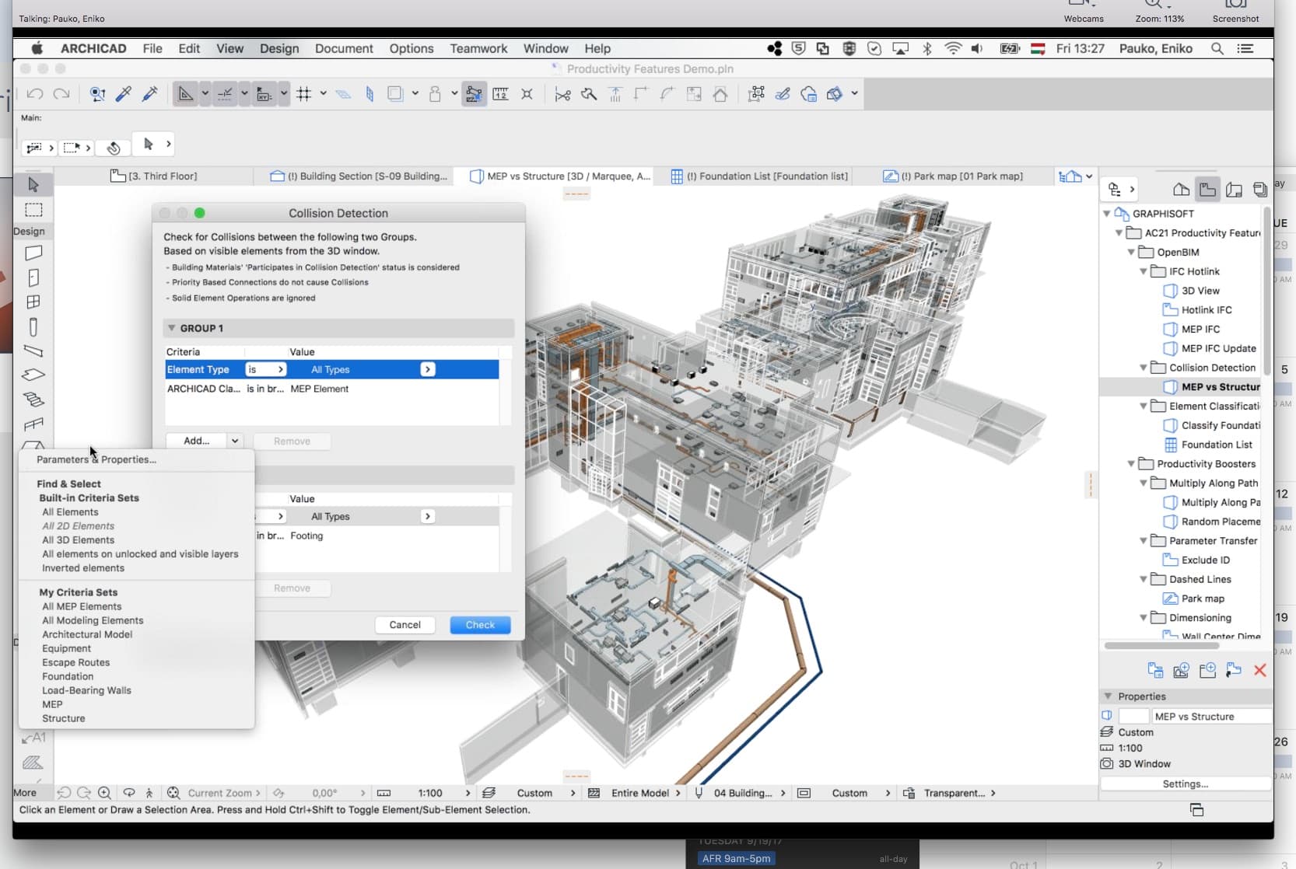Click the Redo arrow in the toolbar

click(x=61, y=94)
